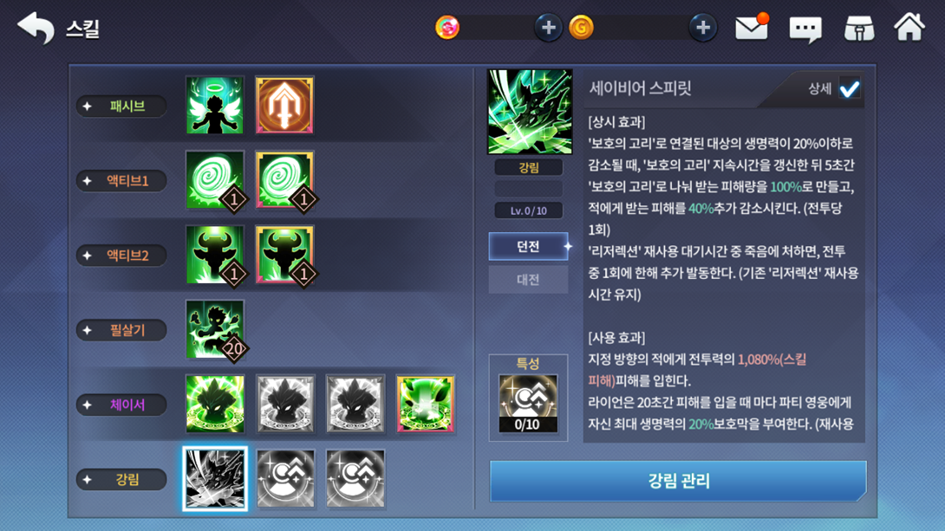
Task: Open the 강림 skill category
Action: (121, 479)
